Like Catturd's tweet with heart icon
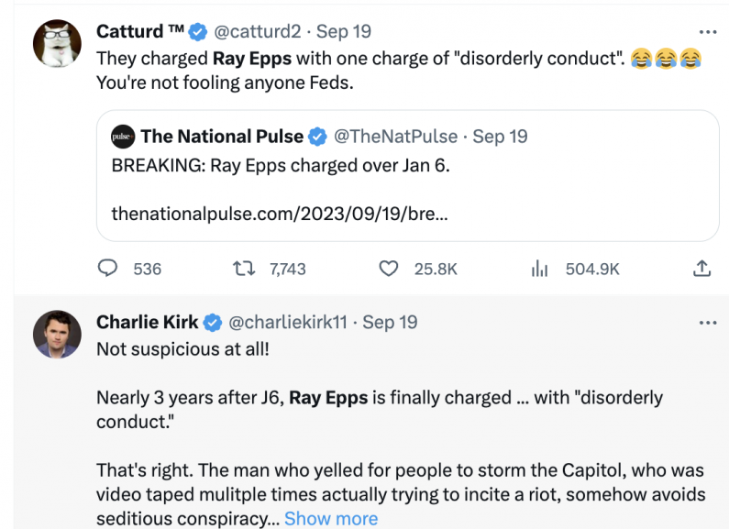This screenshot has width=729, height=529. [x=389, y=269]
